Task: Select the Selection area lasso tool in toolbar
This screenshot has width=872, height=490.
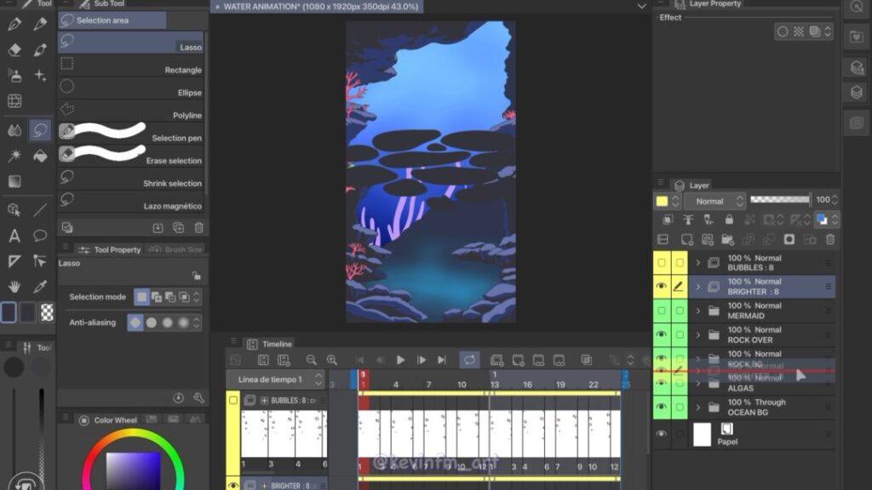Action: click(x=40, y=130)
